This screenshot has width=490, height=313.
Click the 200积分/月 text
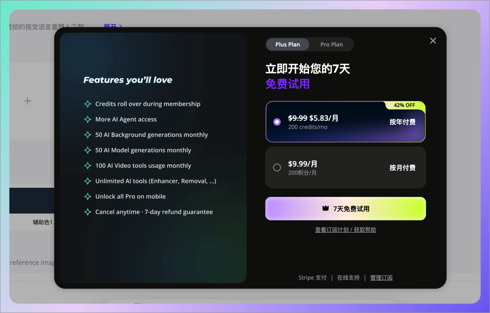coord(302,173)
